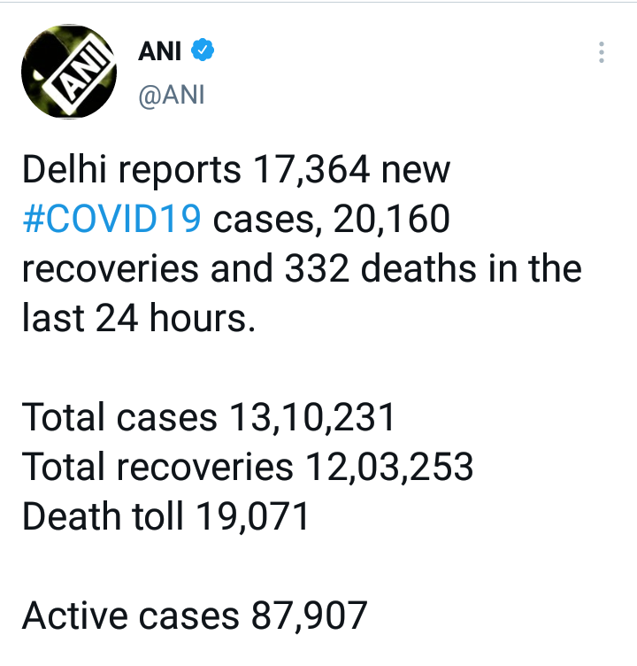Click the blue verified badge beside ANI
The height and width of the screenshot is (666, 637).
coord(204,52)
